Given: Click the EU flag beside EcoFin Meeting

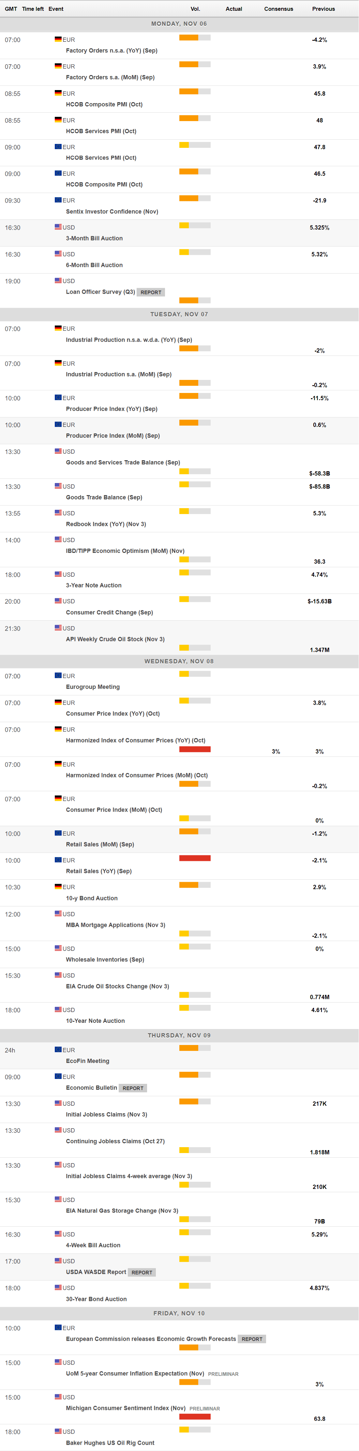Looking at the screenshot, I should point(58,1049).
